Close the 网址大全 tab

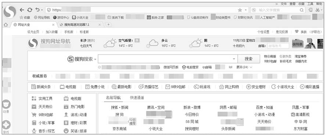coord(53,25)
